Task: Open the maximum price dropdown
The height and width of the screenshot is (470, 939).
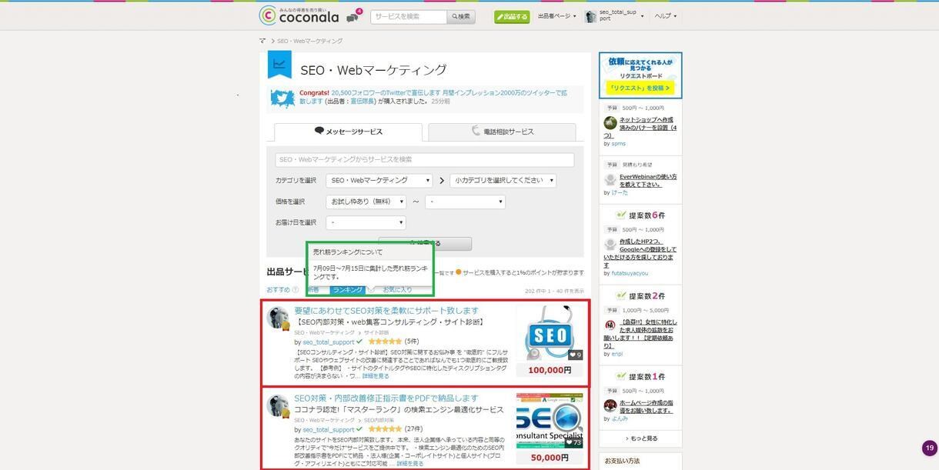Action: [x=465, y=202]
